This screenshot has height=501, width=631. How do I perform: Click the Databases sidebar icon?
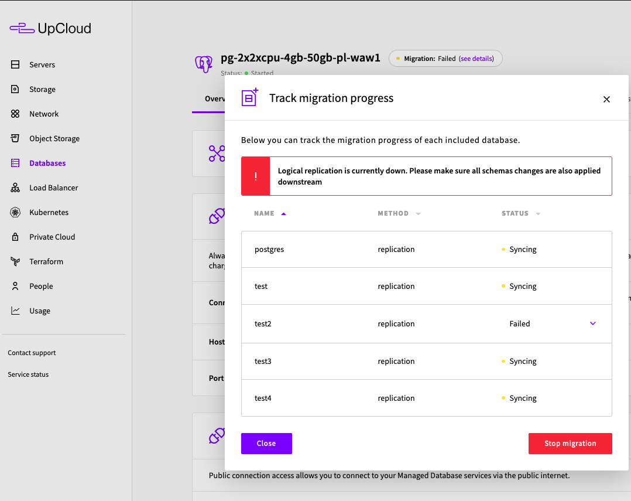[x=15, y=163]
